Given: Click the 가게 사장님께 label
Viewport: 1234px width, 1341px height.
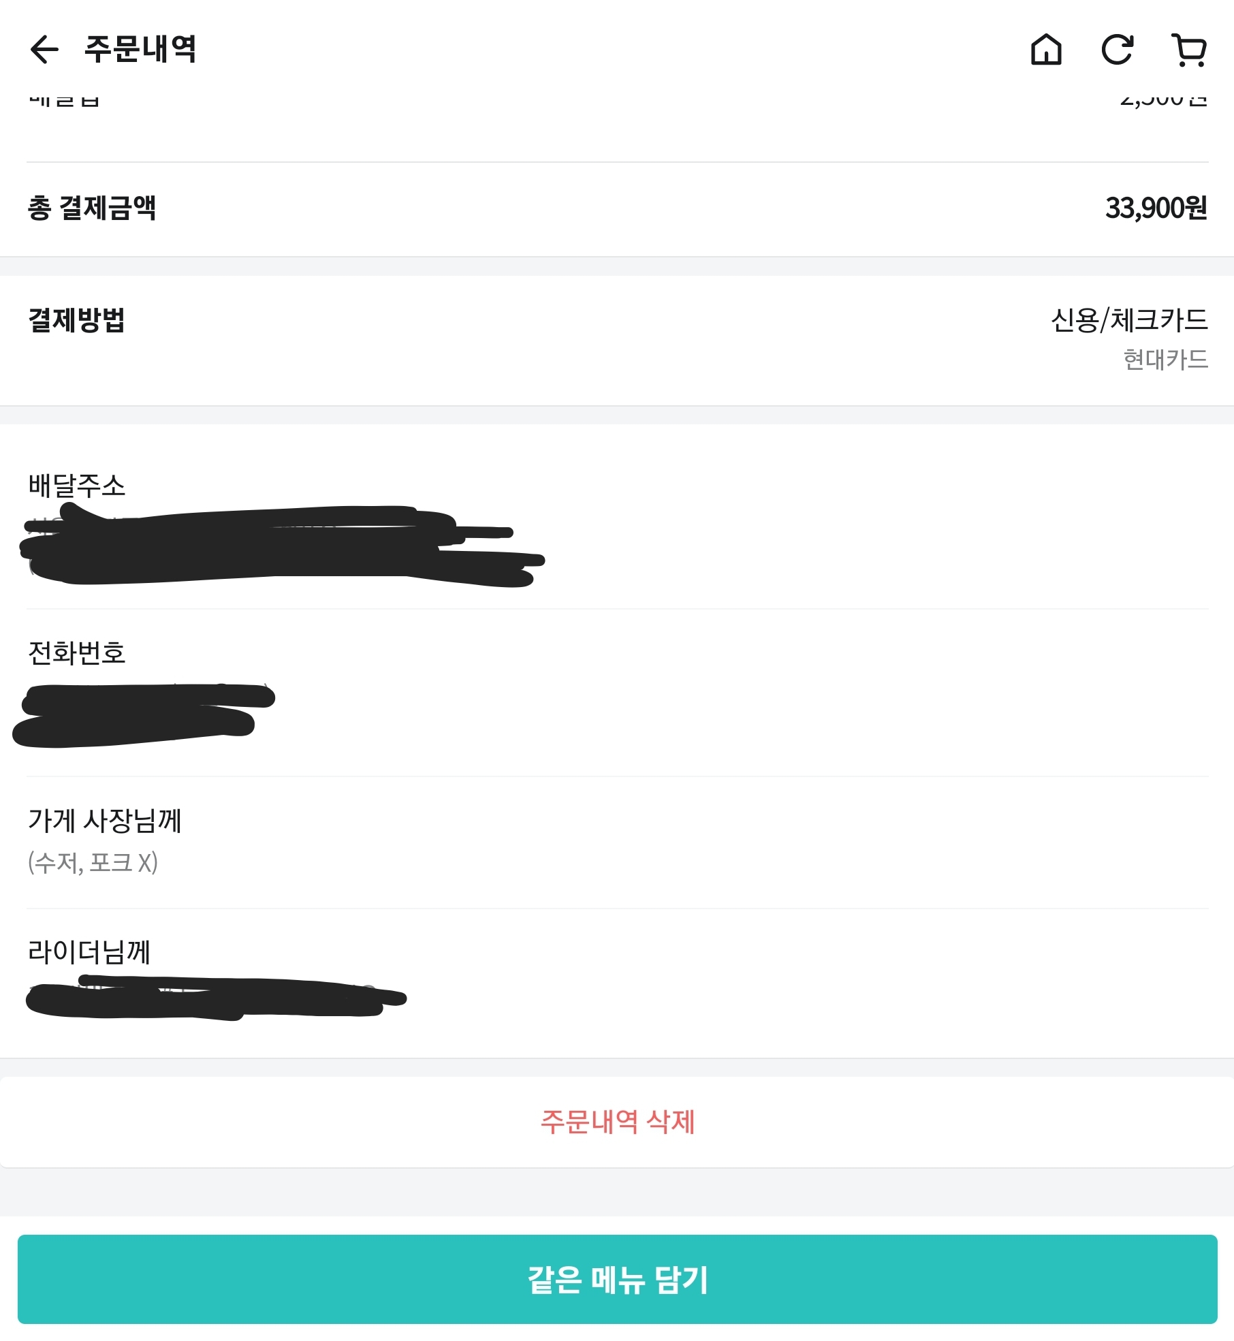Looking at the screenshot, I should (x=105, y=820).
